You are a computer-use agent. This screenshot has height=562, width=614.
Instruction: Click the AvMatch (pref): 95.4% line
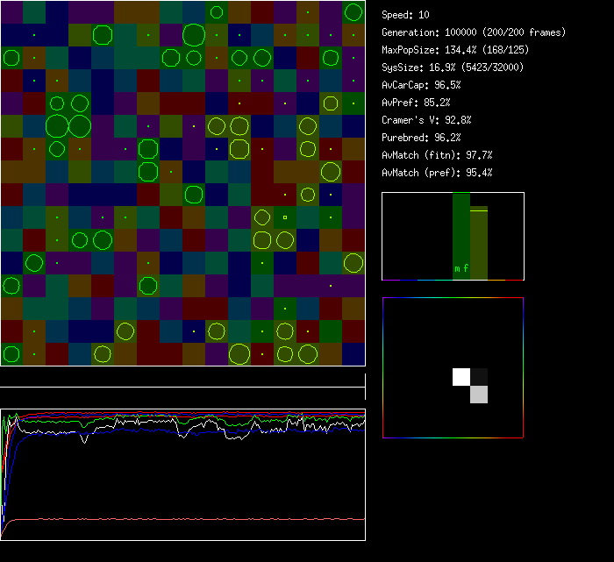(437, 173)
